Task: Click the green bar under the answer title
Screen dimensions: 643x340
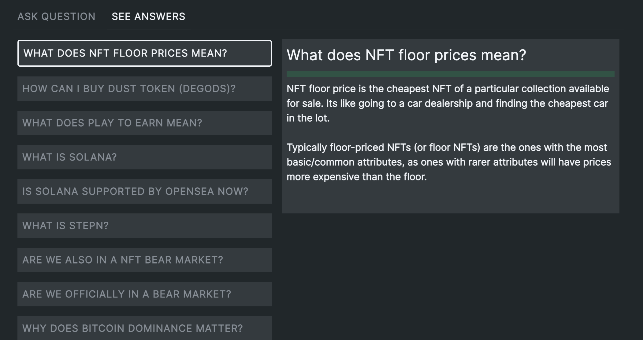Action: pos(450,74)
